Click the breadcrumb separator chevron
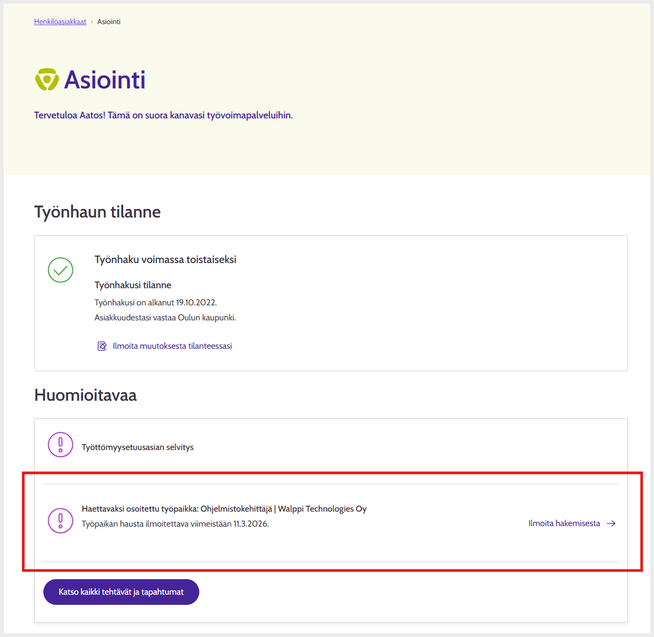 click(92, 22)
